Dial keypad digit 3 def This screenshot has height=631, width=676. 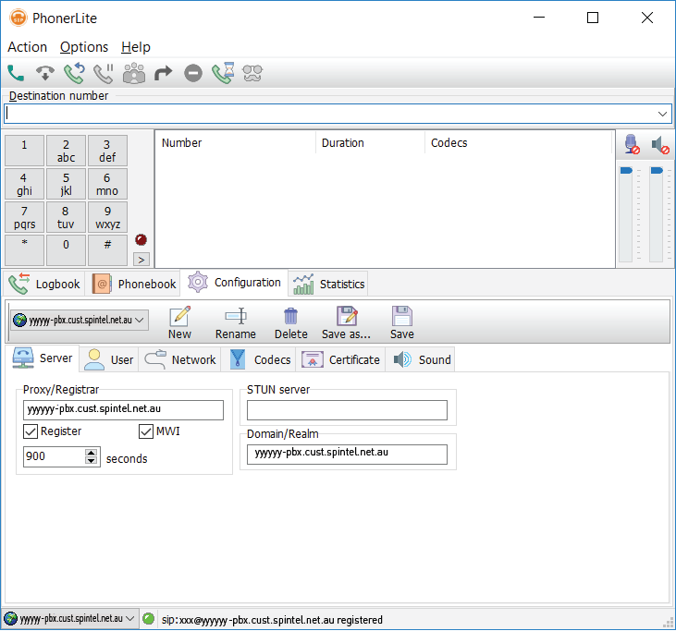(107, 151)
